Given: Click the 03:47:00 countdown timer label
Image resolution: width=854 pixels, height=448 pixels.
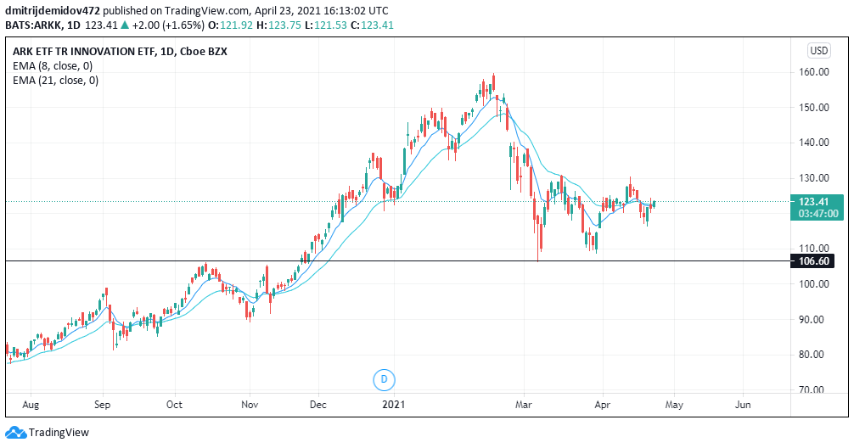Looking at the screenshot, I should click(817, 214).
